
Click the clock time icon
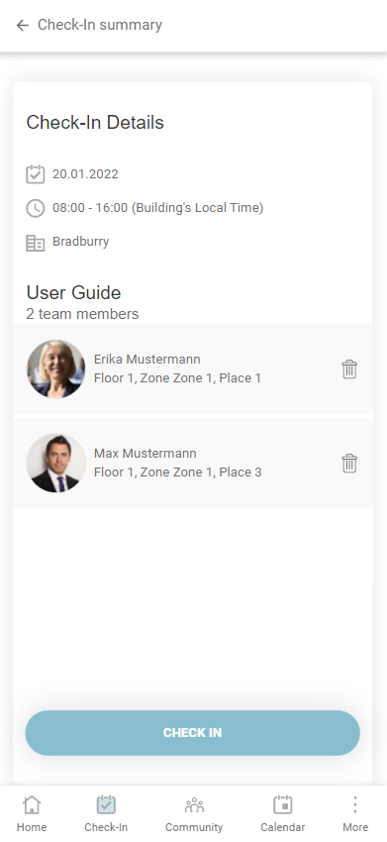[x=36, y=208]
